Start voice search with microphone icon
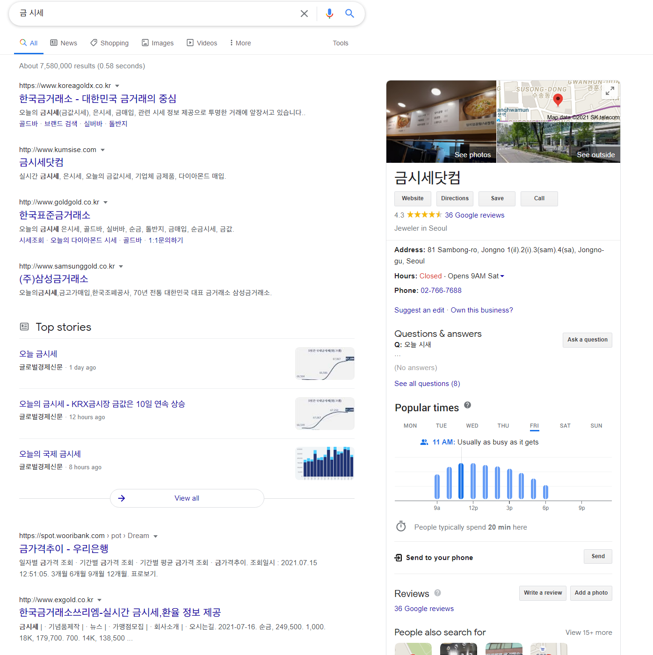The width and height of the screenshot is (653, 655). coord(329,14)
